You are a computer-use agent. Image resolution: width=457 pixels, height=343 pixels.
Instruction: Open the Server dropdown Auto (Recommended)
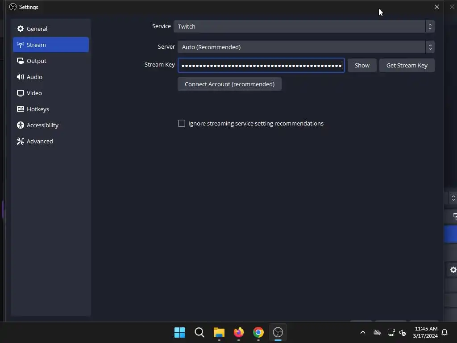click(x=306, y=47)
